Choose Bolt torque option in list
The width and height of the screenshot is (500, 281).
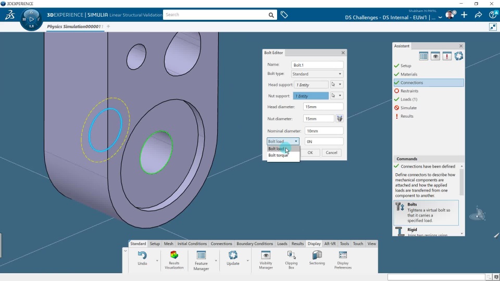pos(283,155)
